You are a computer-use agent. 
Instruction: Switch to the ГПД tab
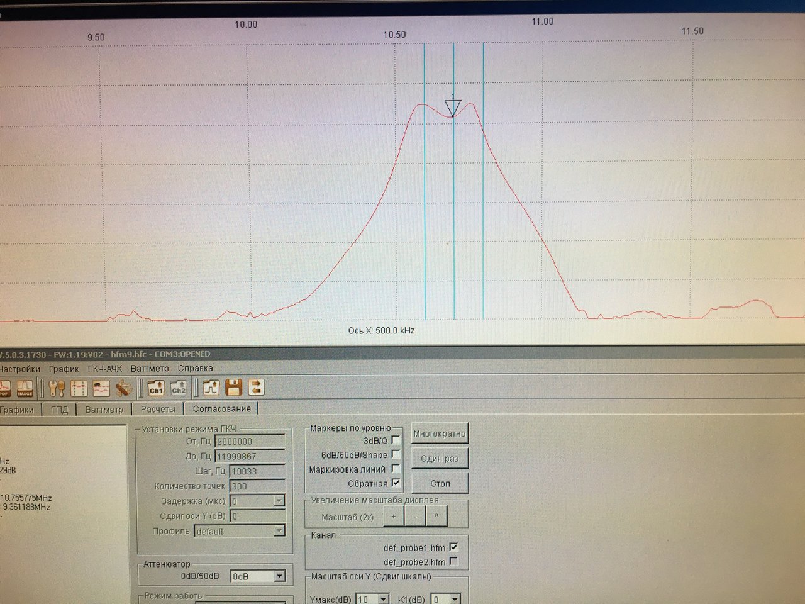click(x=59, y=409)
